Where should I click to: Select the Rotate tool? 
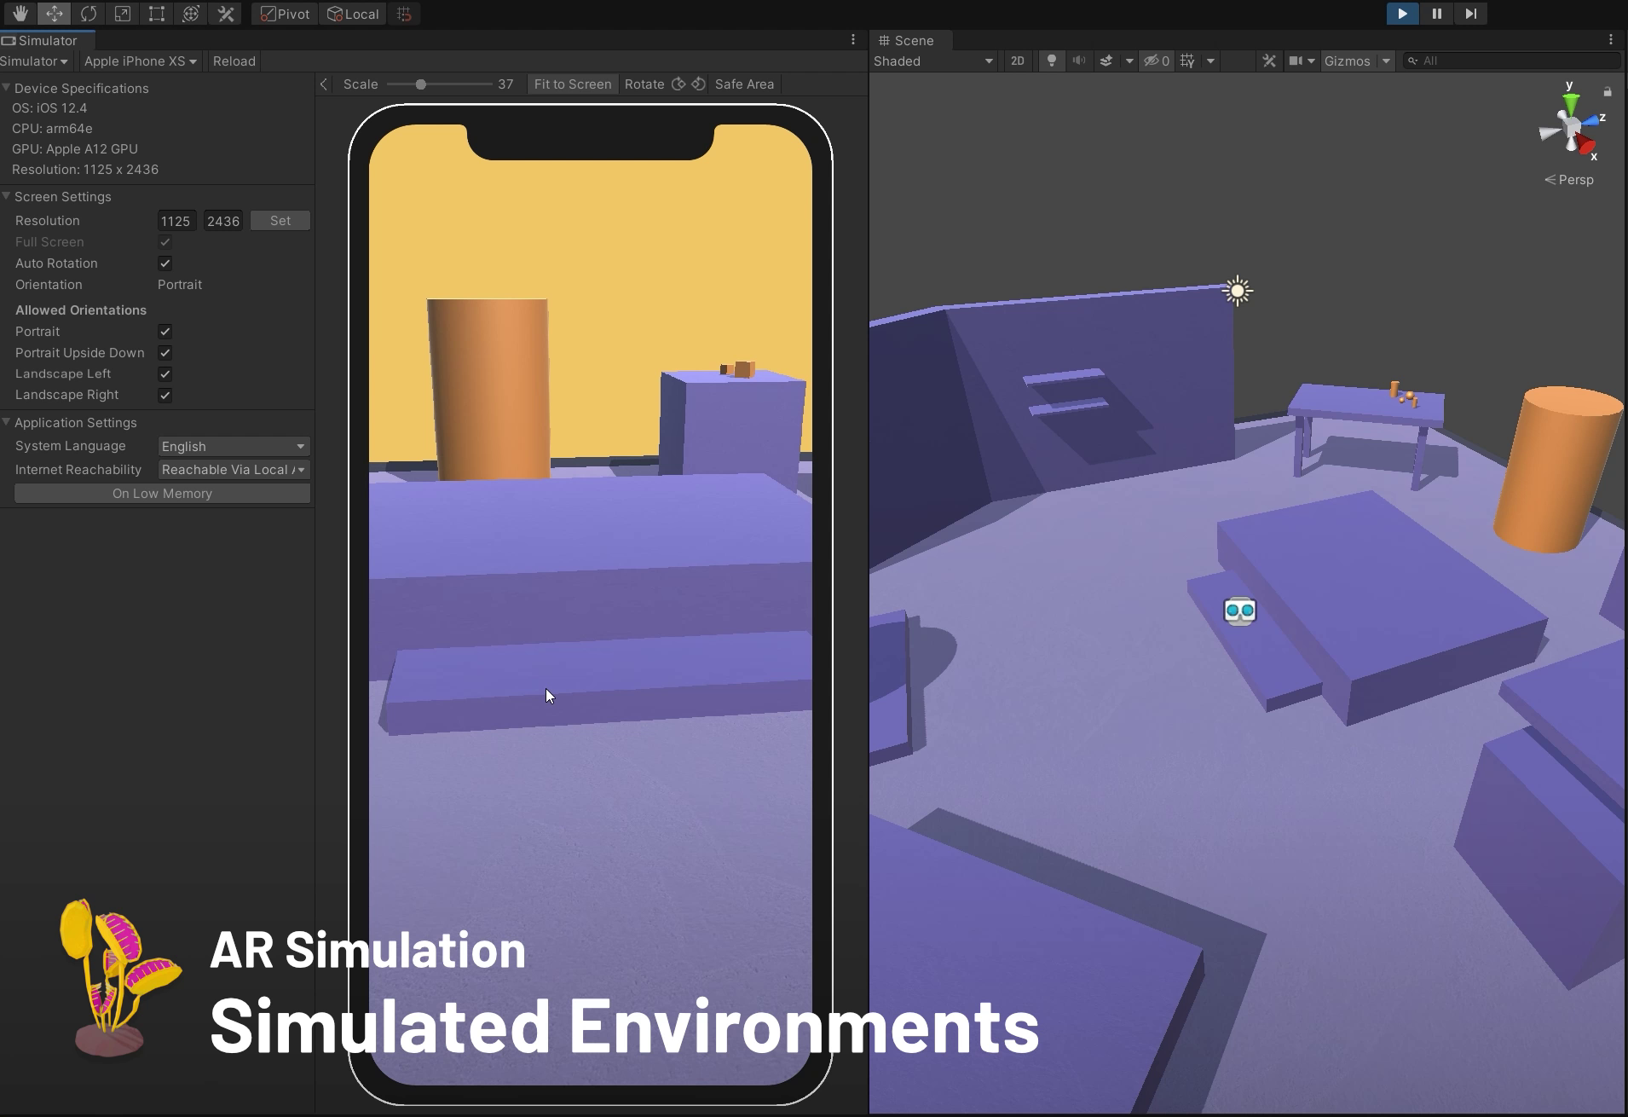pos(88,14)
